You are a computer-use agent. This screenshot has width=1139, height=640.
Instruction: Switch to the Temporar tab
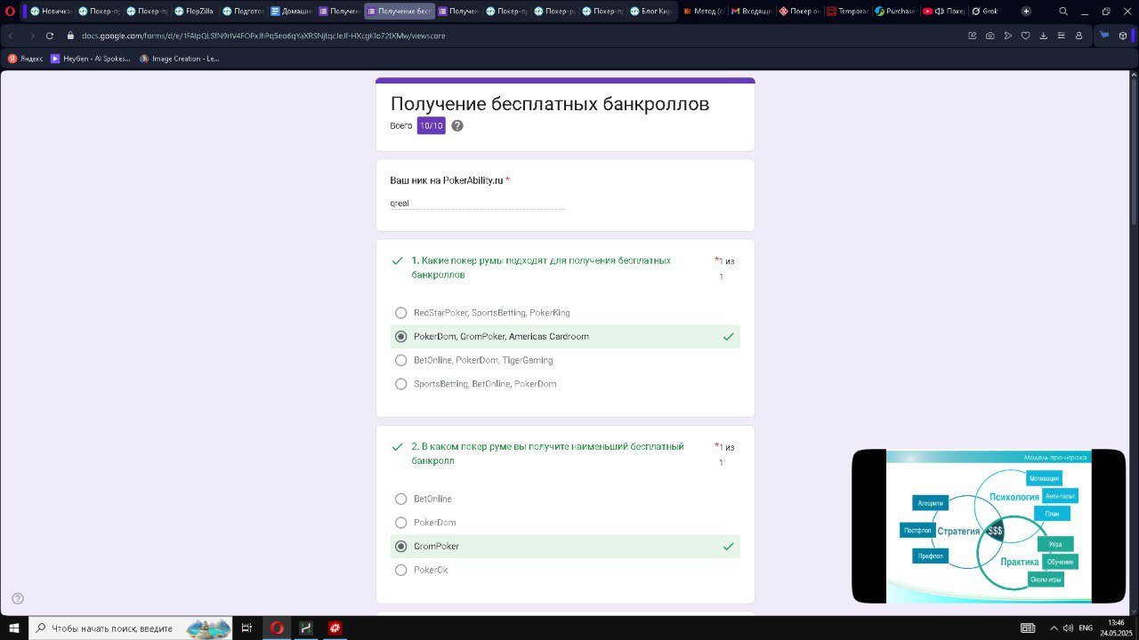[x=846, y=12]
